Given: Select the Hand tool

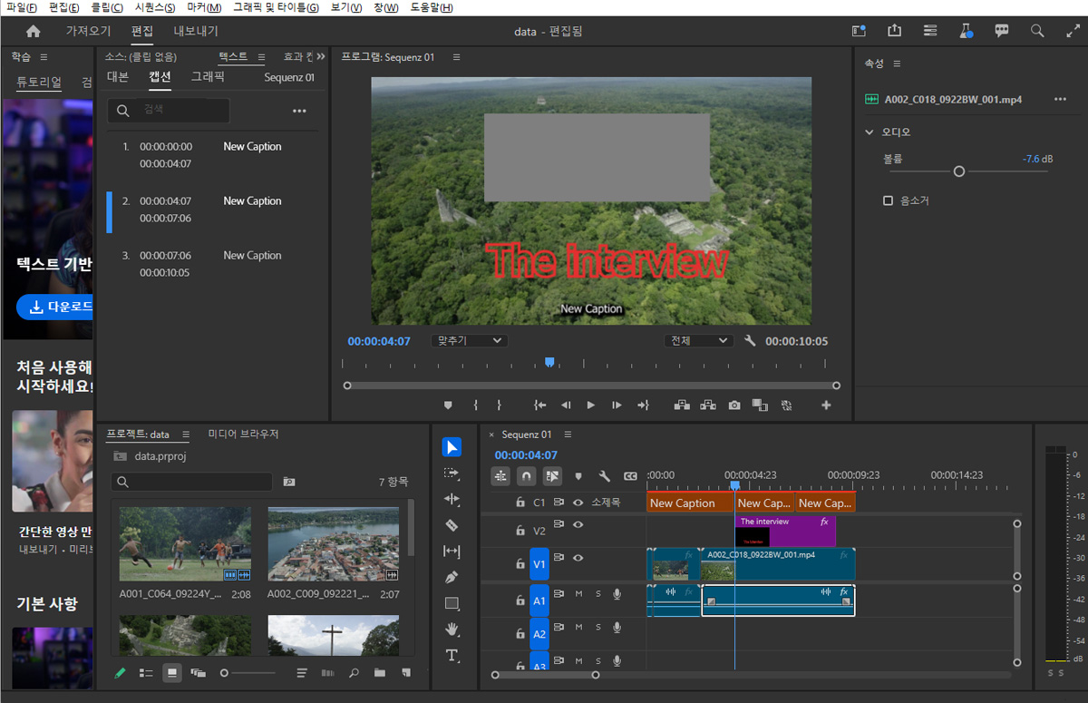Looking at the screenshot, I should point(452,629).
